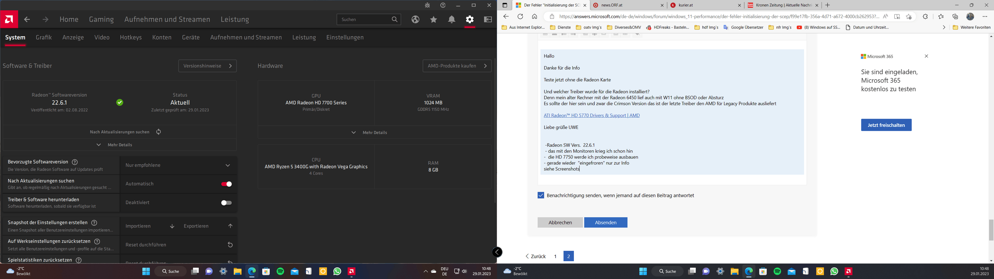Open the notifications bell in Radeon Software
This screenshot has height=279, width=994.
(452, 19)
